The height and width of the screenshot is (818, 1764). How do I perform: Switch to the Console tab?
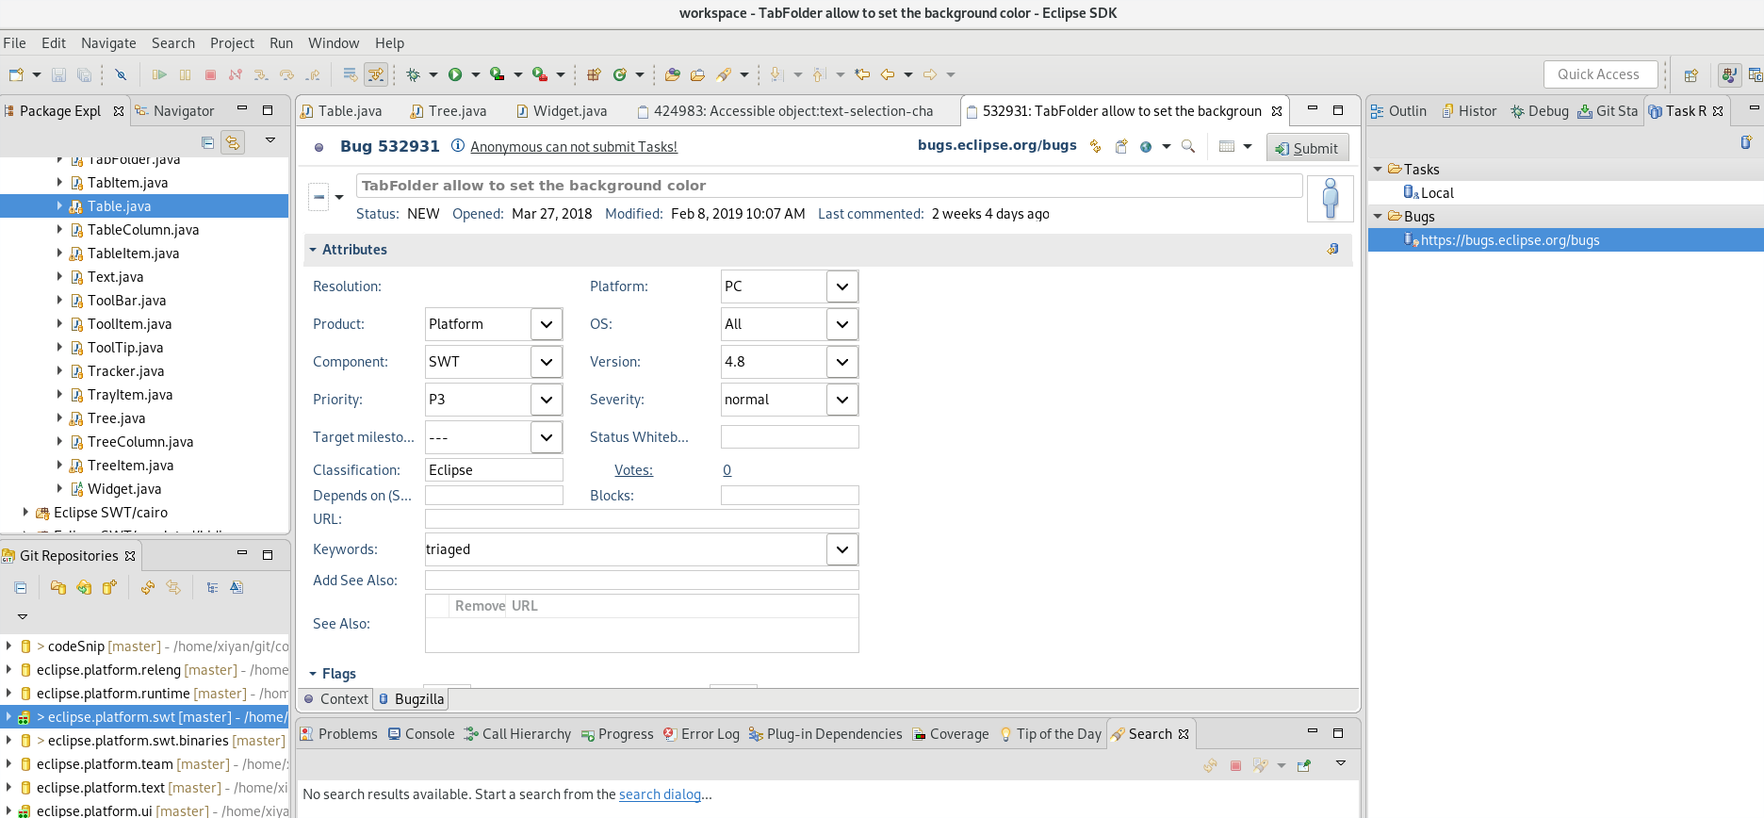pos(421,734)
